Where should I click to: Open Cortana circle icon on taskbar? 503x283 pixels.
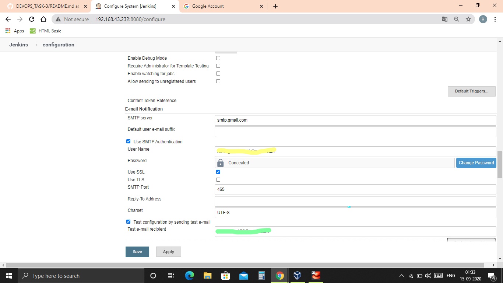pyautogui.click(x=153, y=276)
